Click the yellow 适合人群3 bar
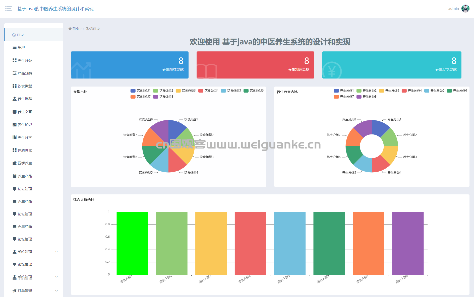The width and height of the screenshot is (474, 297). (x=211, y=243)
